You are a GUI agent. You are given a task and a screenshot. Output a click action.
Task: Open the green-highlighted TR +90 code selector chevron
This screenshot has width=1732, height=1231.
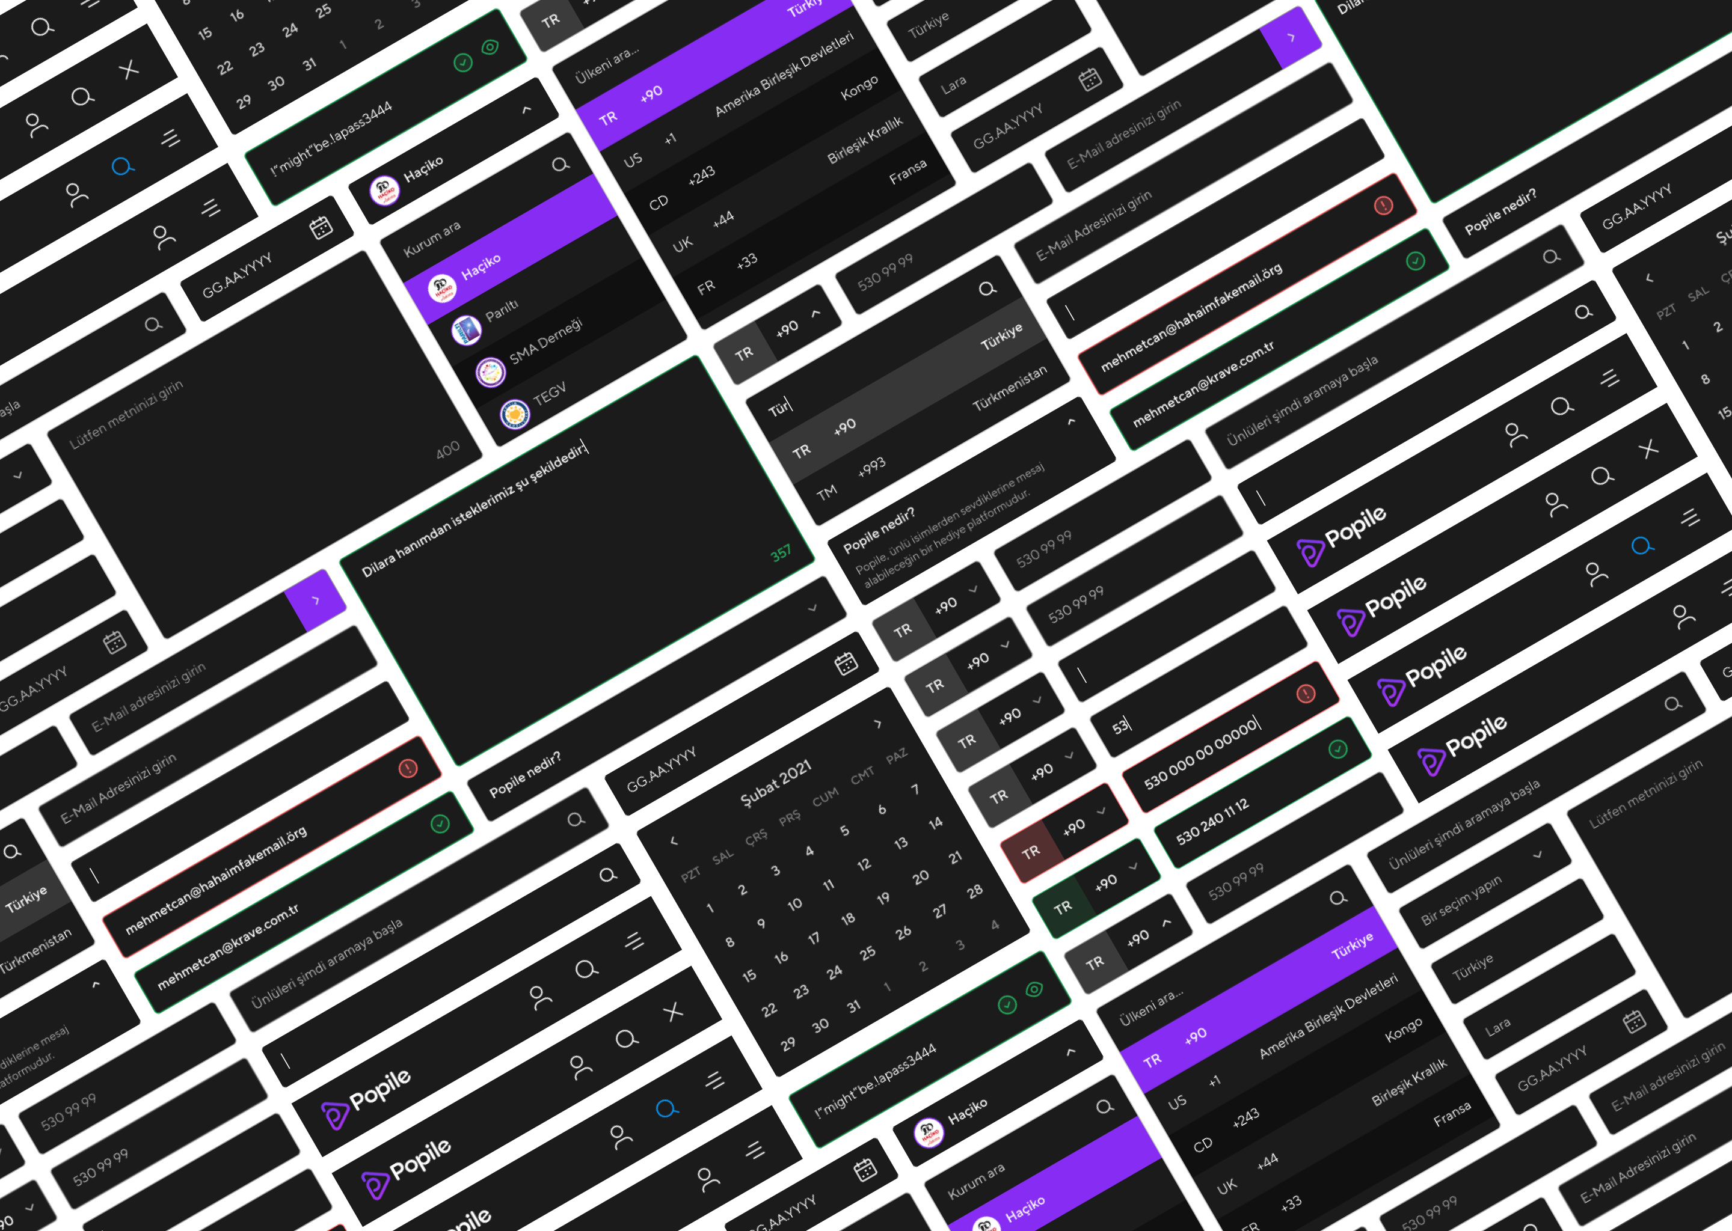[x=1133, y=866]
